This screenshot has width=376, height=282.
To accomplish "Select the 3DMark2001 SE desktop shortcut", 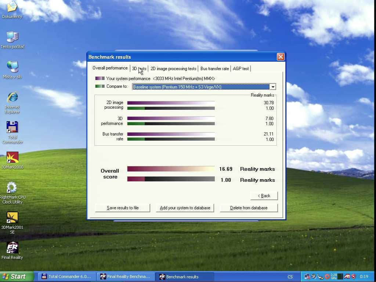I will [x=12, y=223].
